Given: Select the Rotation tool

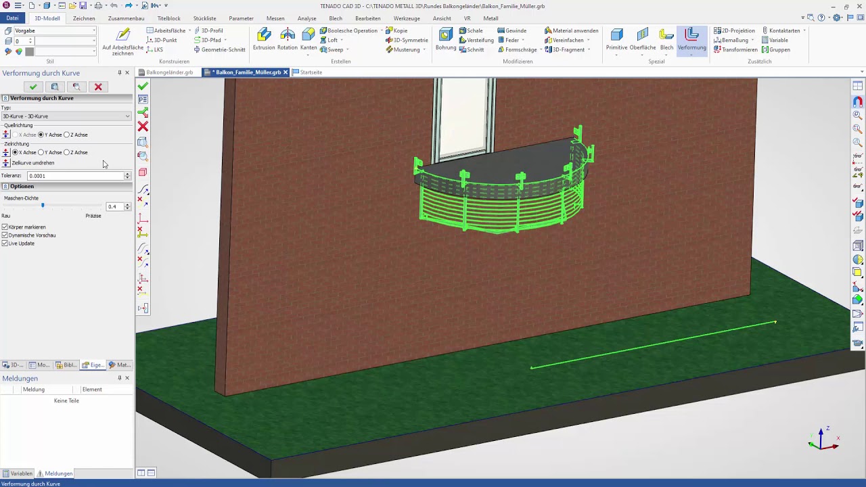Looking at the screenshot, I should [x=288, y=40].
